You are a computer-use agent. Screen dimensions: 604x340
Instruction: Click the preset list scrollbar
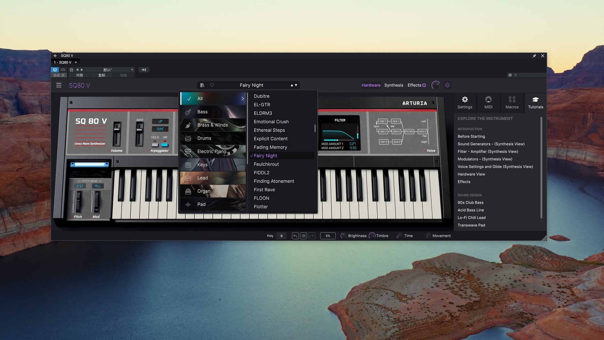click(x=315, y=128)
